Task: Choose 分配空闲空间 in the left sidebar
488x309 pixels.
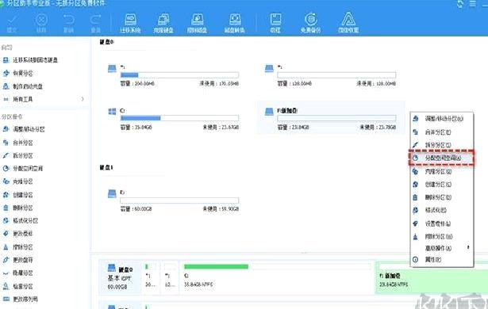Action: pos(23,169)
